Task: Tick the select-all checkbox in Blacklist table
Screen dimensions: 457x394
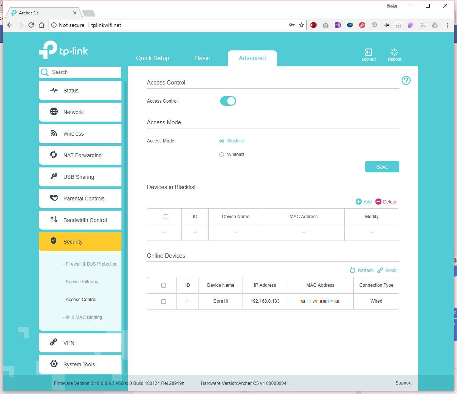Action: pos(166,217)
